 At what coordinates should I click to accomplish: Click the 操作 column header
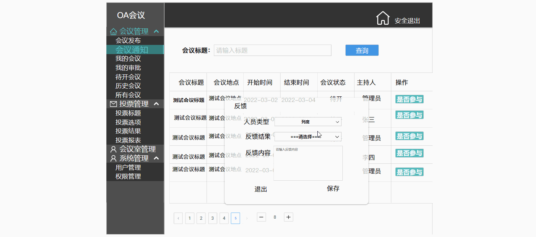click(402, 82)
